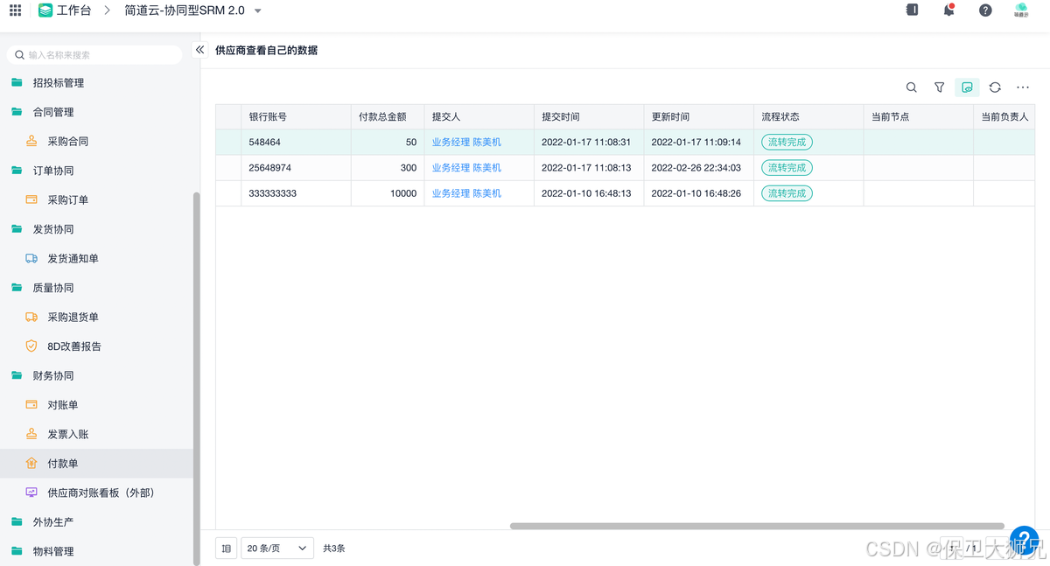1050x566 pixels.
Task: Open 发票入账 in the sidebar
Action: [68, 435]
